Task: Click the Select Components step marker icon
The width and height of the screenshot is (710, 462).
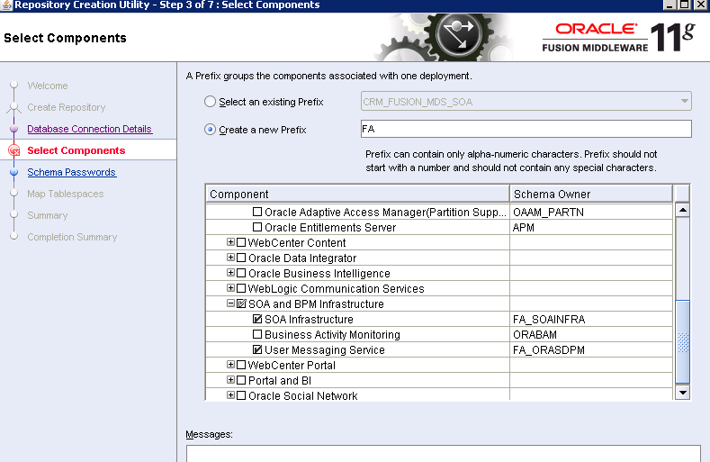Action: 13,151
